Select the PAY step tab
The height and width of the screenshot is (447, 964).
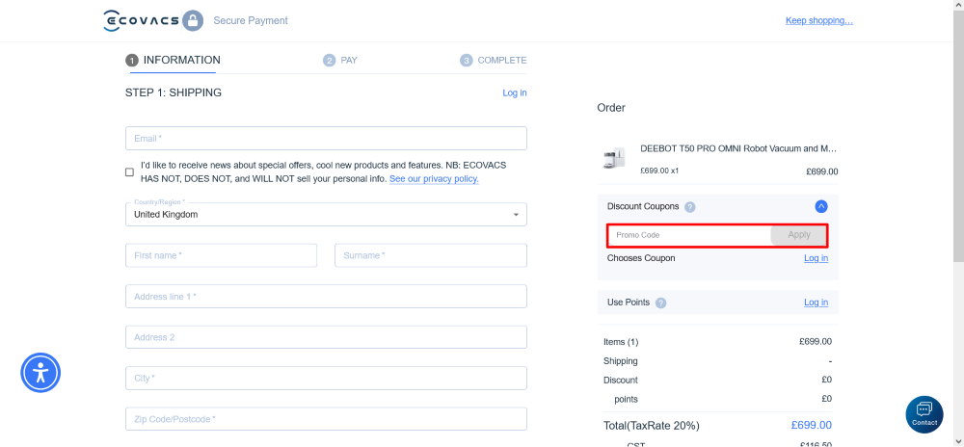pyautogui.click(x=340, y=60)
